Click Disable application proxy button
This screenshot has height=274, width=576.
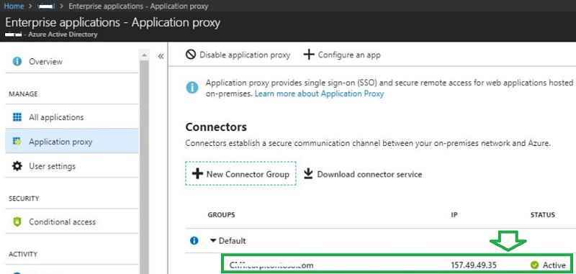(238, 55)
